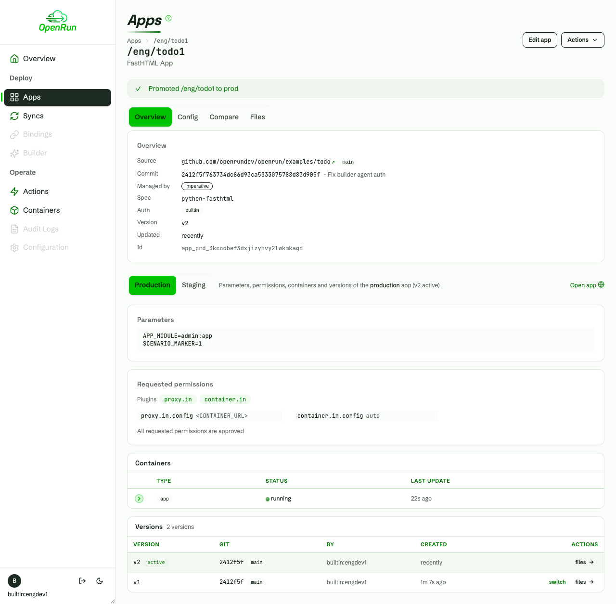Click the help icon beside Apps heading

point(168,18)
